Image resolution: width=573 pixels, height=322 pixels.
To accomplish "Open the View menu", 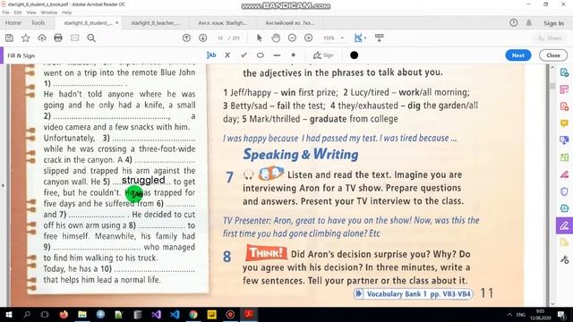I will point(31,12).
